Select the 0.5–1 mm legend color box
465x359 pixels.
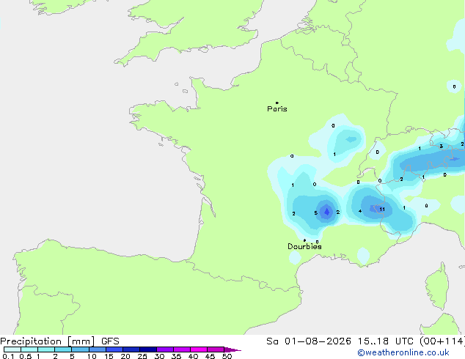[x=29, y=349]
